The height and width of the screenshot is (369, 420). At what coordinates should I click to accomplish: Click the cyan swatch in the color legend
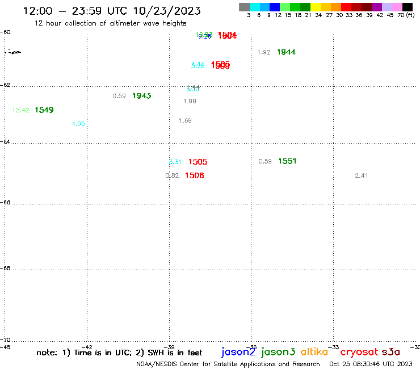coord(255,7)
